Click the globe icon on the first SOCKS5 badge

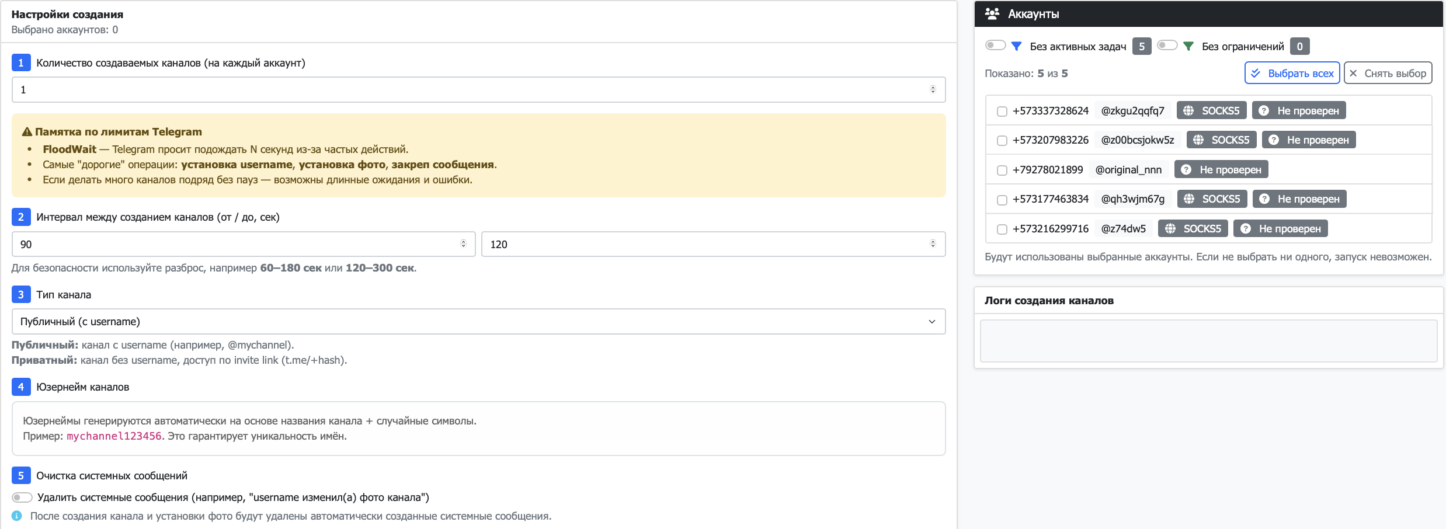click(x=1188, y=110)
